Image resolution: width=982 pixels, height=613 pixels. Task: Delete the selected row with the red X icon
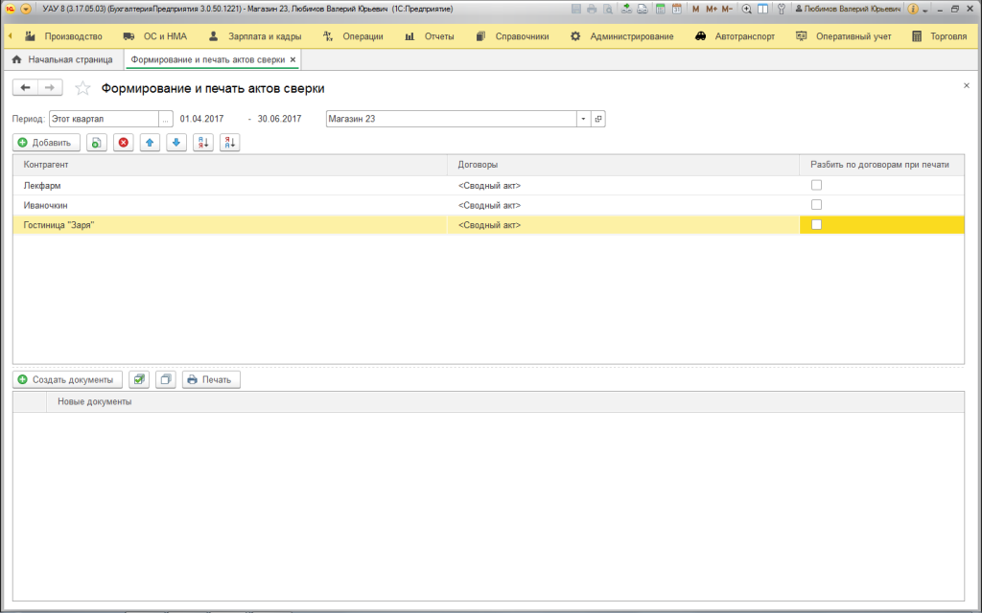point(124,143)
